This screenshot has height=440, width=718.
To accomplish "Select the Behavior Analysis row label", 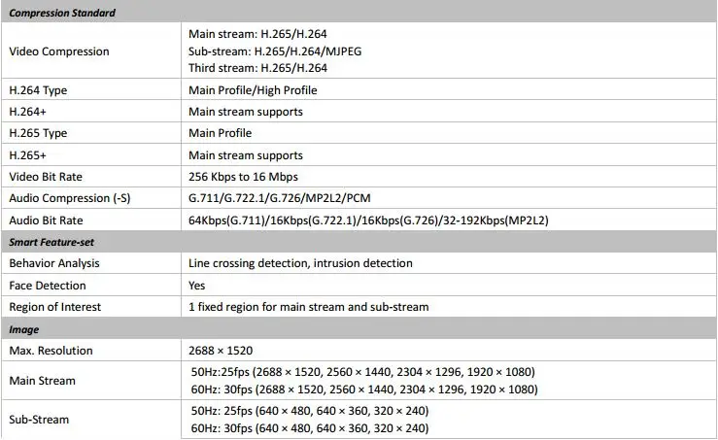I will [x=54, y=263].
